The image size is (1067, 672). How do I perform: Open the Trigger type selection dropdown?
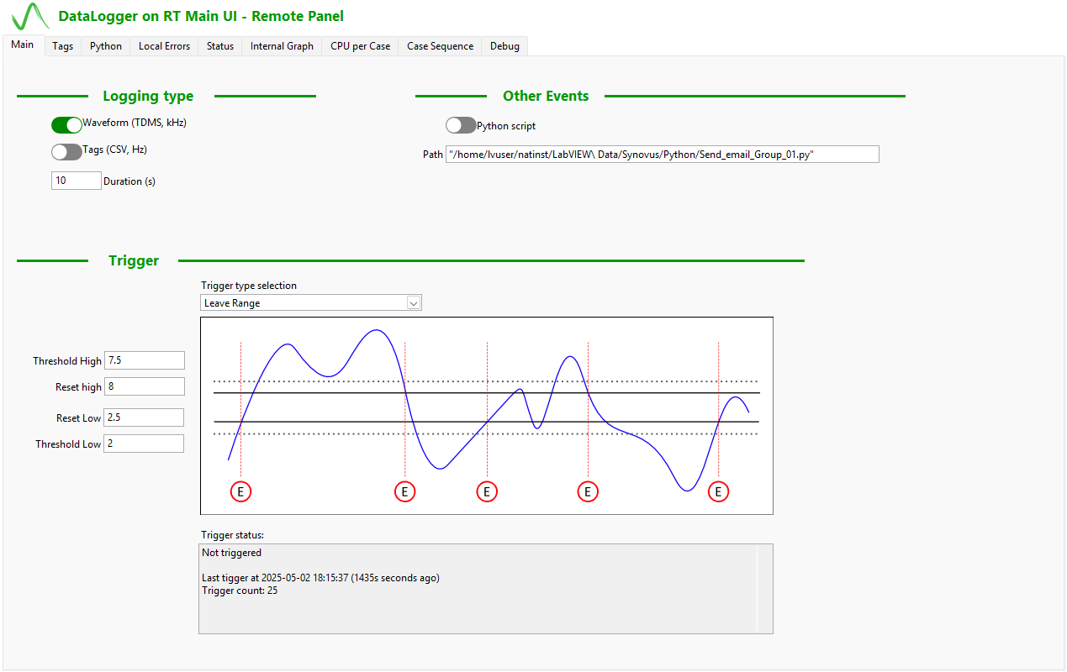click(414, 303)
